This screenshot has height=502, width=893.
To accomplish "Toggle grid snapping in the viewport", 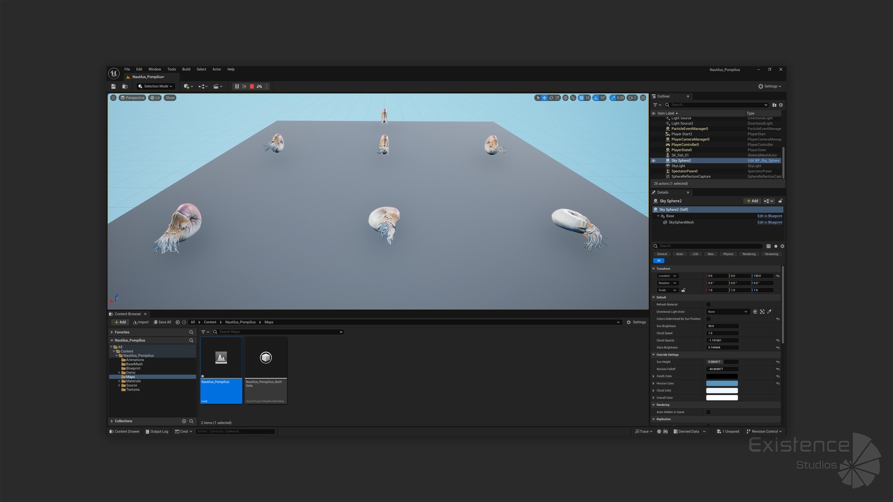I will point(581,98).
